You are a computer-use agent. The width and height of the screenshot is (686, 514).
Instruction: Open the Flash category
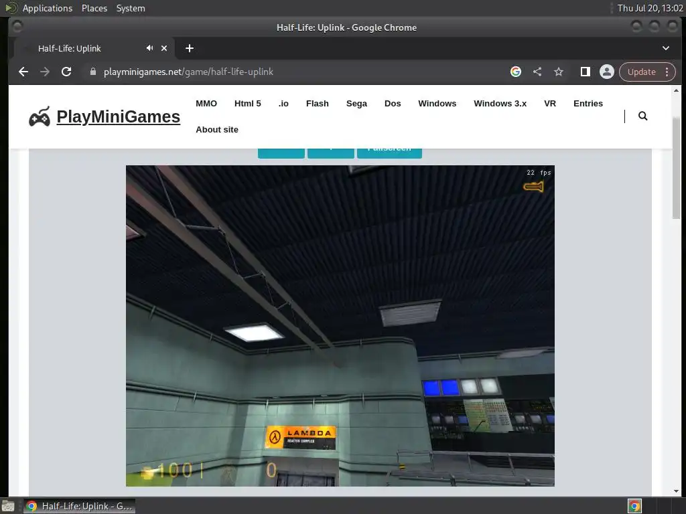tap(317, 104)
